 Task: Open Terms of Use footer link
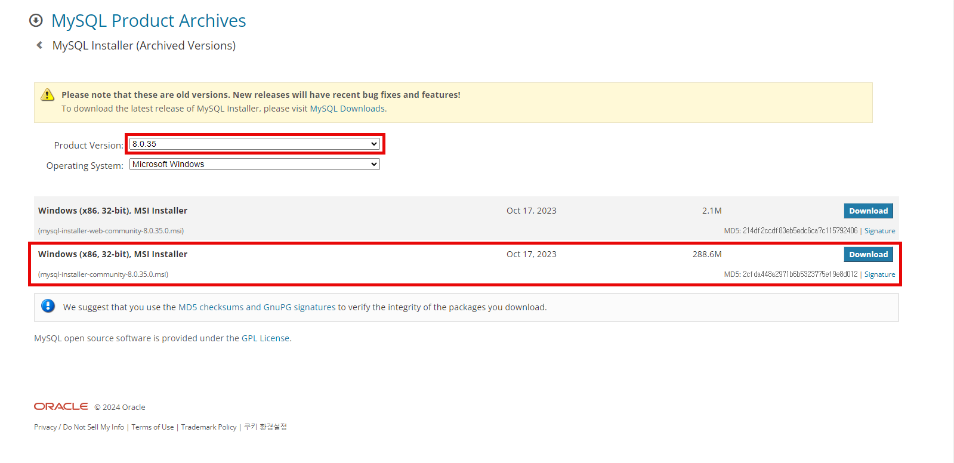point(153,427)
